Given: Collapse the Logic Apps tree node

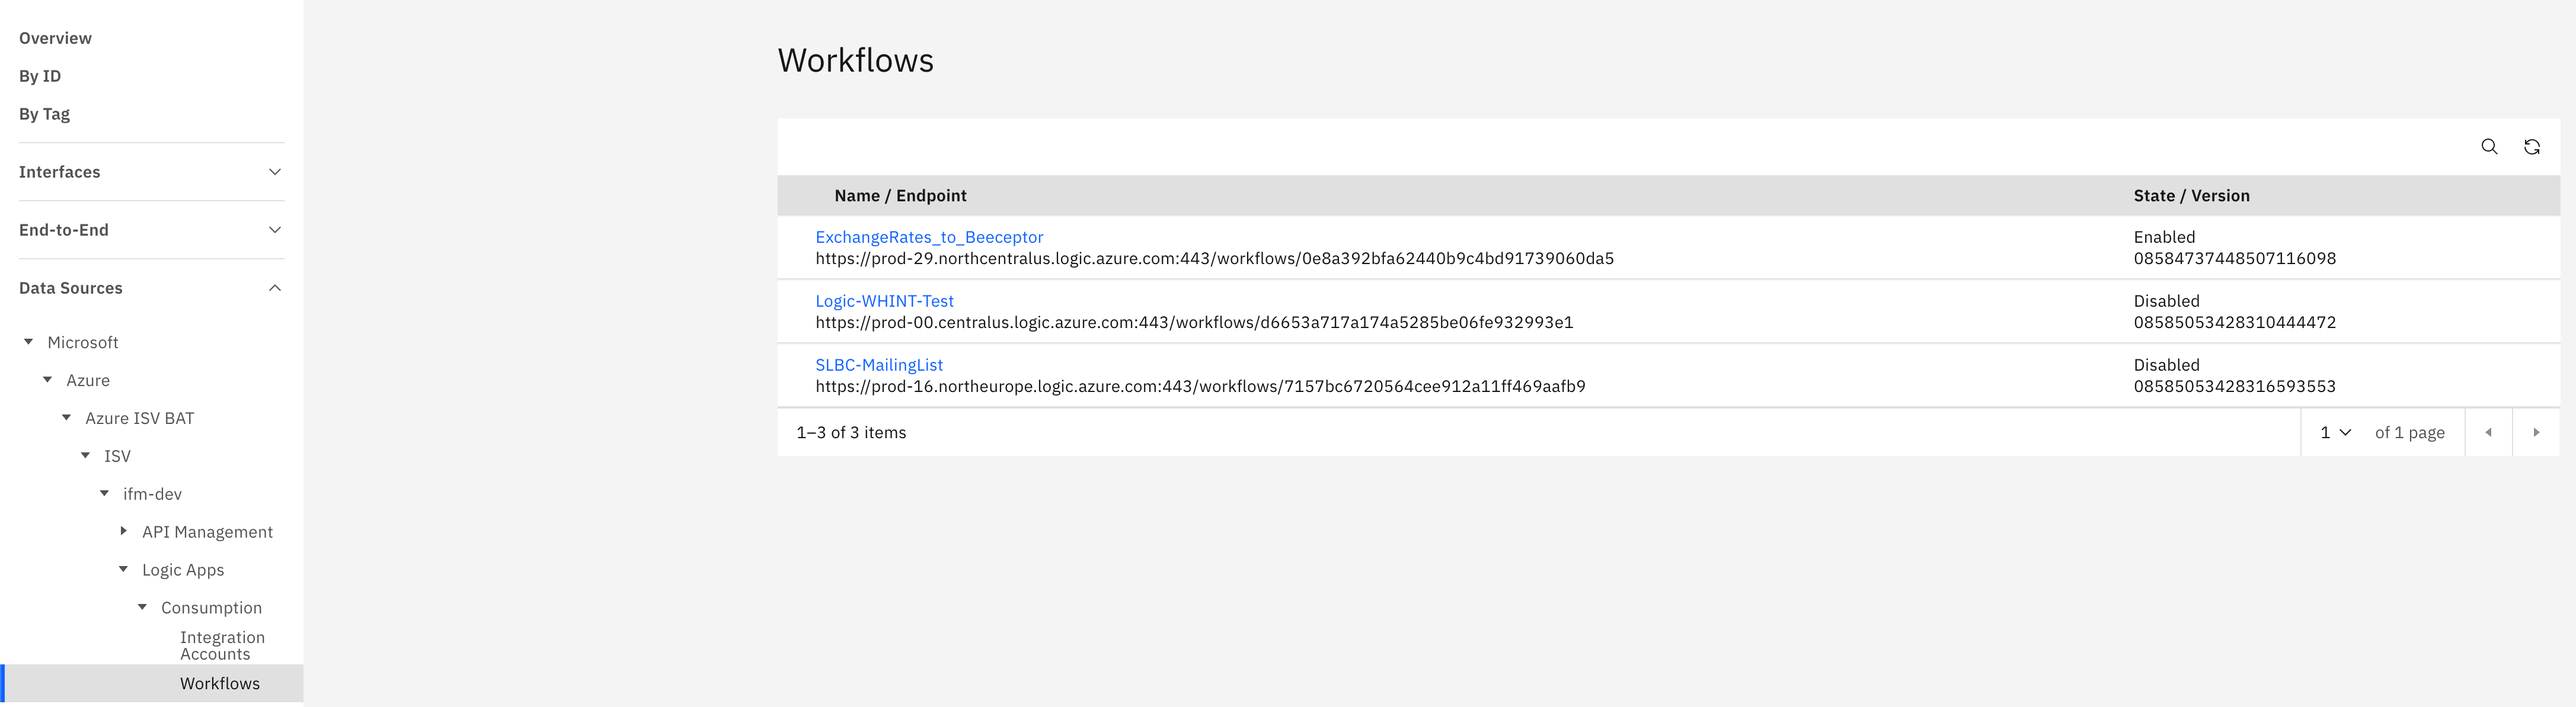Looking at the screenshot, I should click(124, 569).
